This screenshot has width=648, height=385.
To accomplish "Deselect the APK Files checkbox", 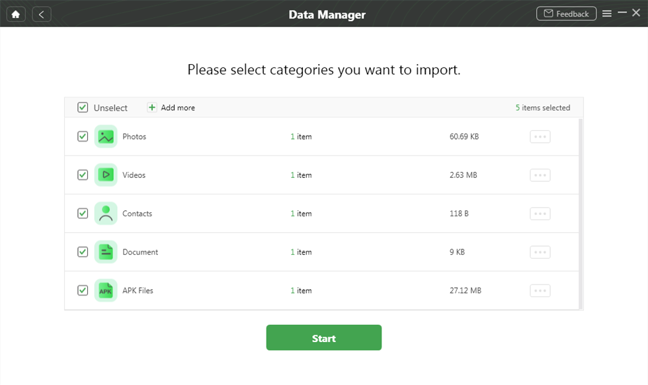I will click(x=83, y=290).
